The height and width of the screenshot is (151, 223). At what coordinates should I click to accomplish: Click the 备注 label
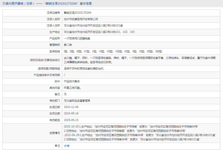pyautogui.click(x=57, y=94)
